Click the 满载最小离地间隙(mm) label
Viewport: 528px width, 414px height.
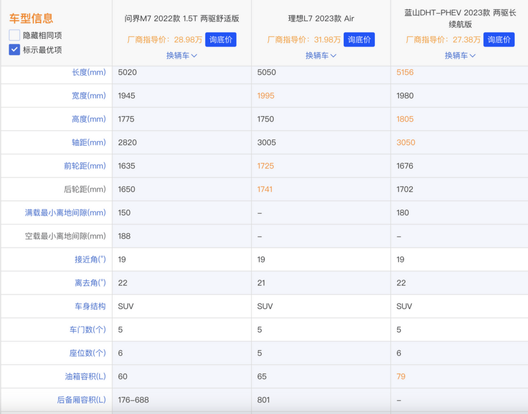click(x=66, y=213)
